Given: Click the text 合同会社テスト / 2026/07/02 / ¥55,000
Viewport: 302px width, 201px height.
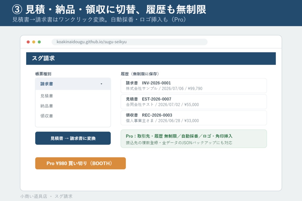Looking at the screenshot, I should tap(163, 104).
